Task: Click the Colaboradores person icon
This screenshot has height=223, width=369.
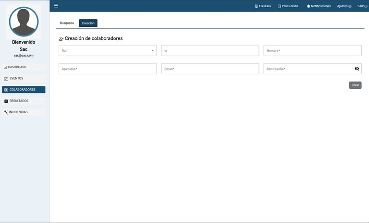Action: point(6,90)
